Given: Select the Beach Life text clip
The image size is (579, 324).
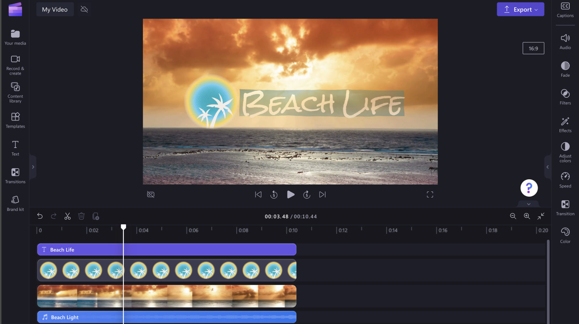Looking at the screenshot, I should (167, 249).
